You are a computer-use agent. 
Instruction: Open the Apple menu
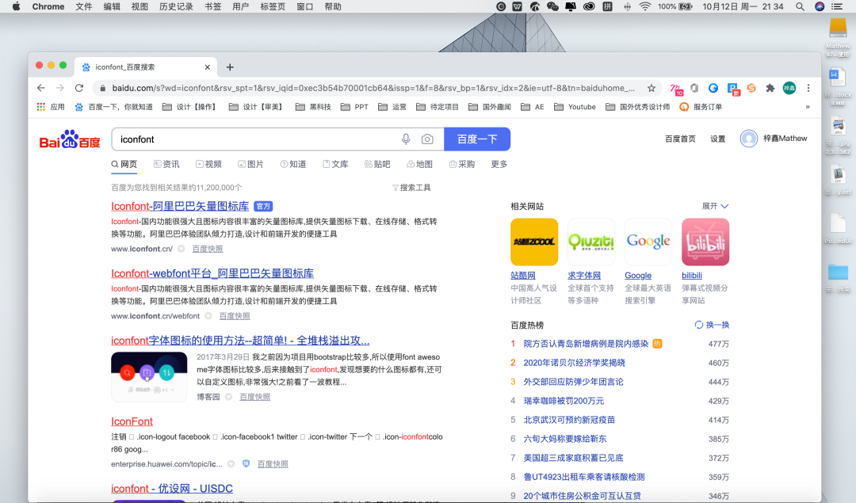(x=16, y=6)
